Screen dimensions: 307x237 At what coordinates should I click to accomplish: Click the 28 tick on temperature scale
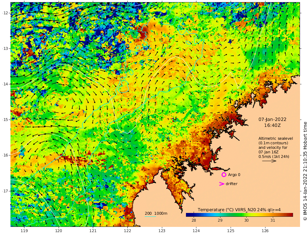click(194, 220)
